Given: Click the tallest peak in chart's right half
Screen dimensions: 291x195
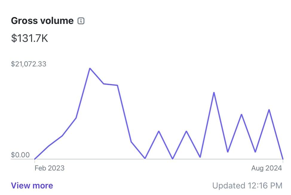Looking at the screenshot, I should (x=214, y=92).
